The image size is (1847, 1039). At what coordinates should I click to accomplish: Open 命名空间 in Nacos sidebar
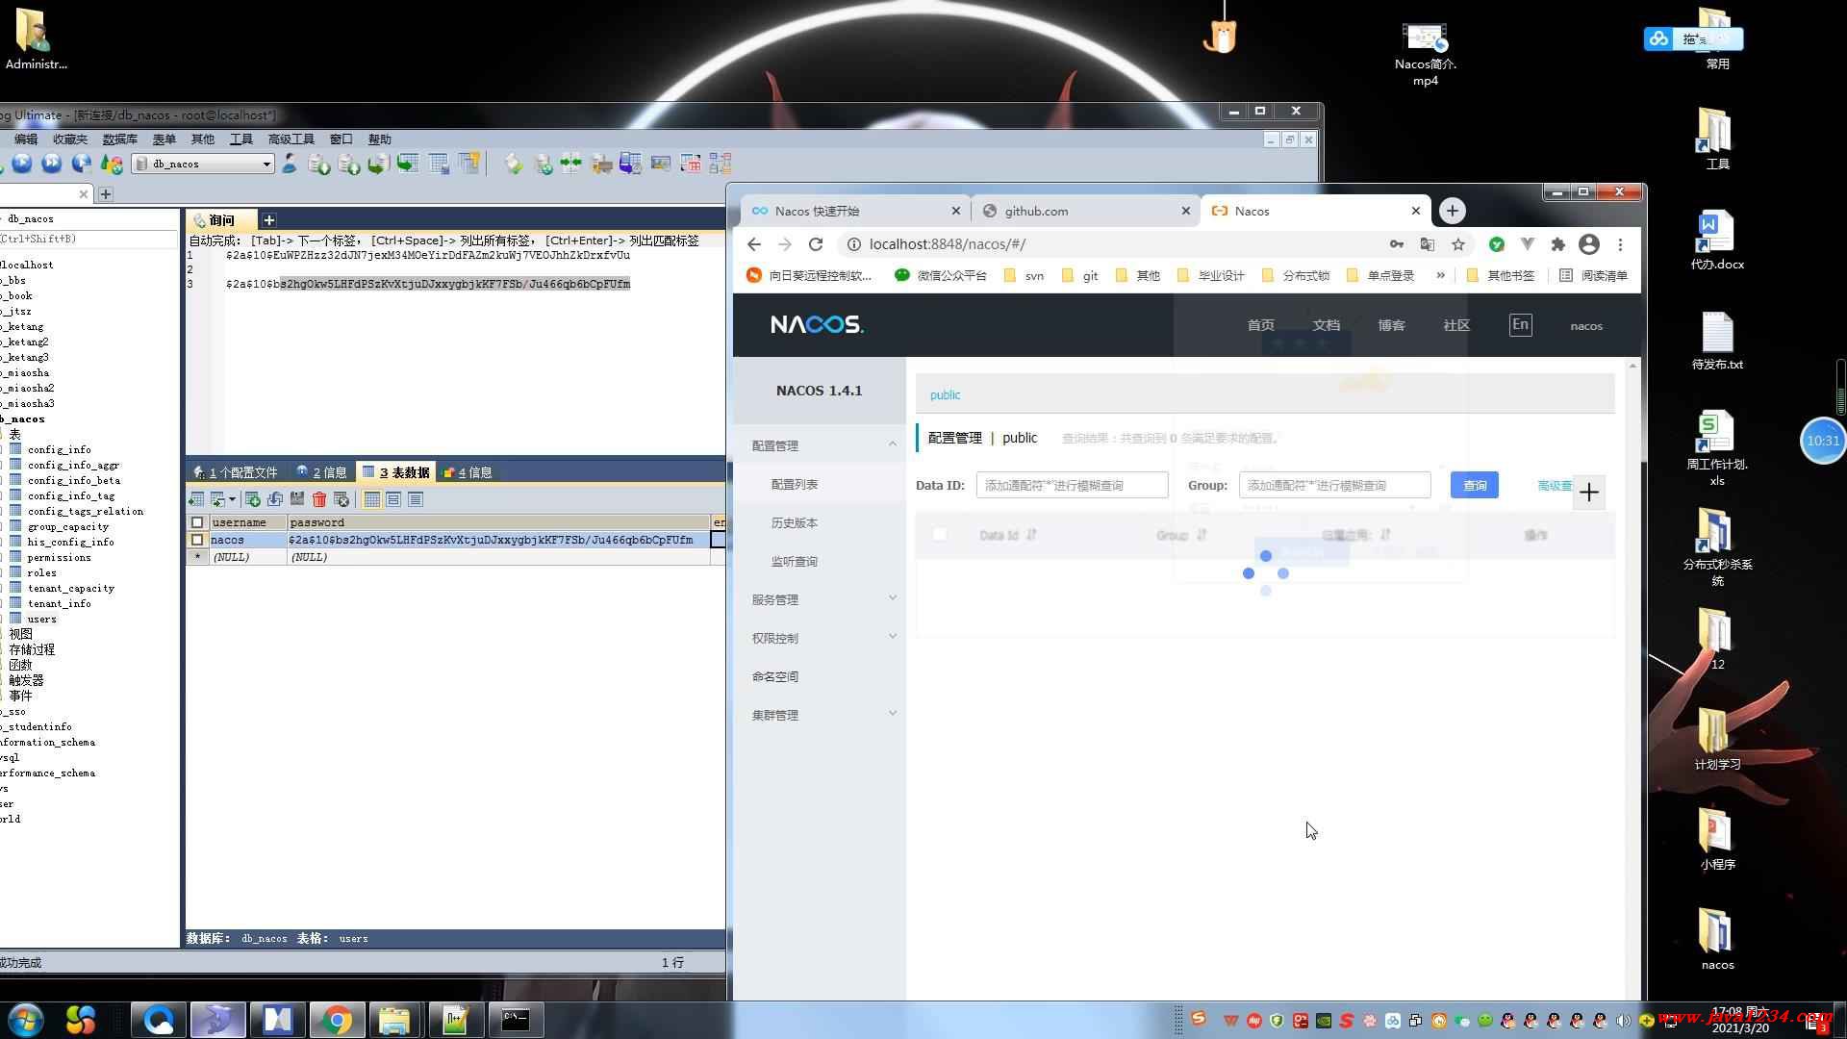tap(775, 676)
